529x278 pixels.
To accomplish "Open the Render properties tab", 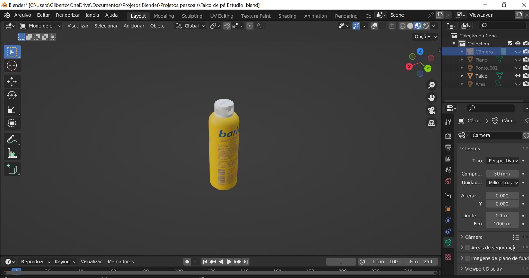I will pyautogui.click(x=448, y=136).
